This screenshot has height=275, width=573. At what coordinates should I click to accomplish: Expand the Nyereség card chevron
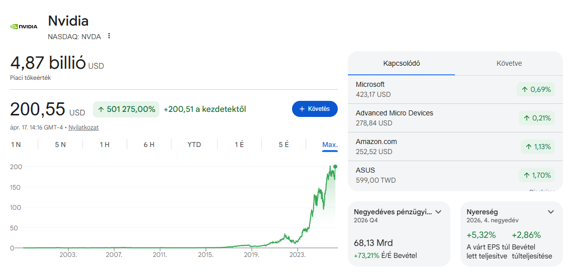click(551, 212)
